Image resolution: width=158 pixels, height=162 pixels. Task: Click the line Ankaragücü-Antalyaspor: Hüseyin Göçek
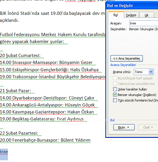point(54,105)
